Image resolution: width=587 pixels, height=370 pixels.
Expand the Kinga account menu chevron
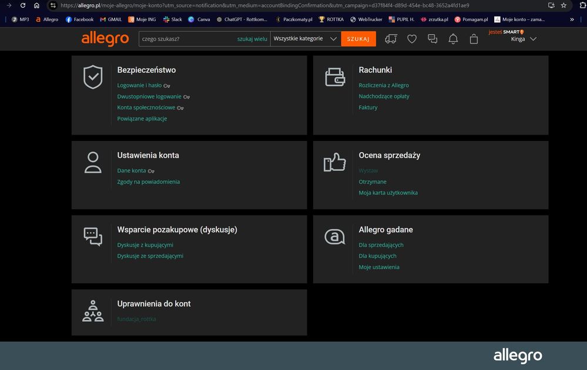pyautogui.click(x=534, y=39)
